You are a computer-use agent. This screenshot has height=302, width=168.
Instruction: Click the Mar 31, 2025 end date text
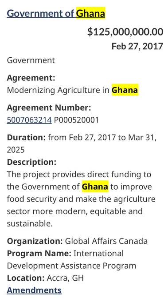pyautogui.click(x=82, y=144)
